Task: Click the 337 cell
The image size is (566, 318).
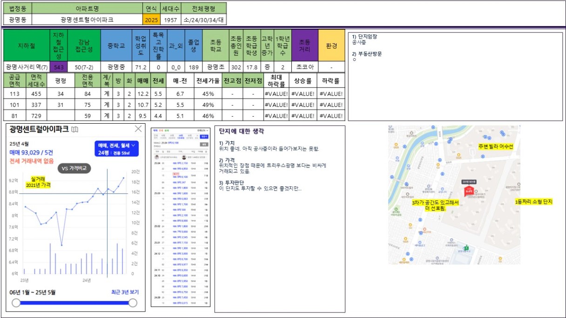Action: coord(35,105)
